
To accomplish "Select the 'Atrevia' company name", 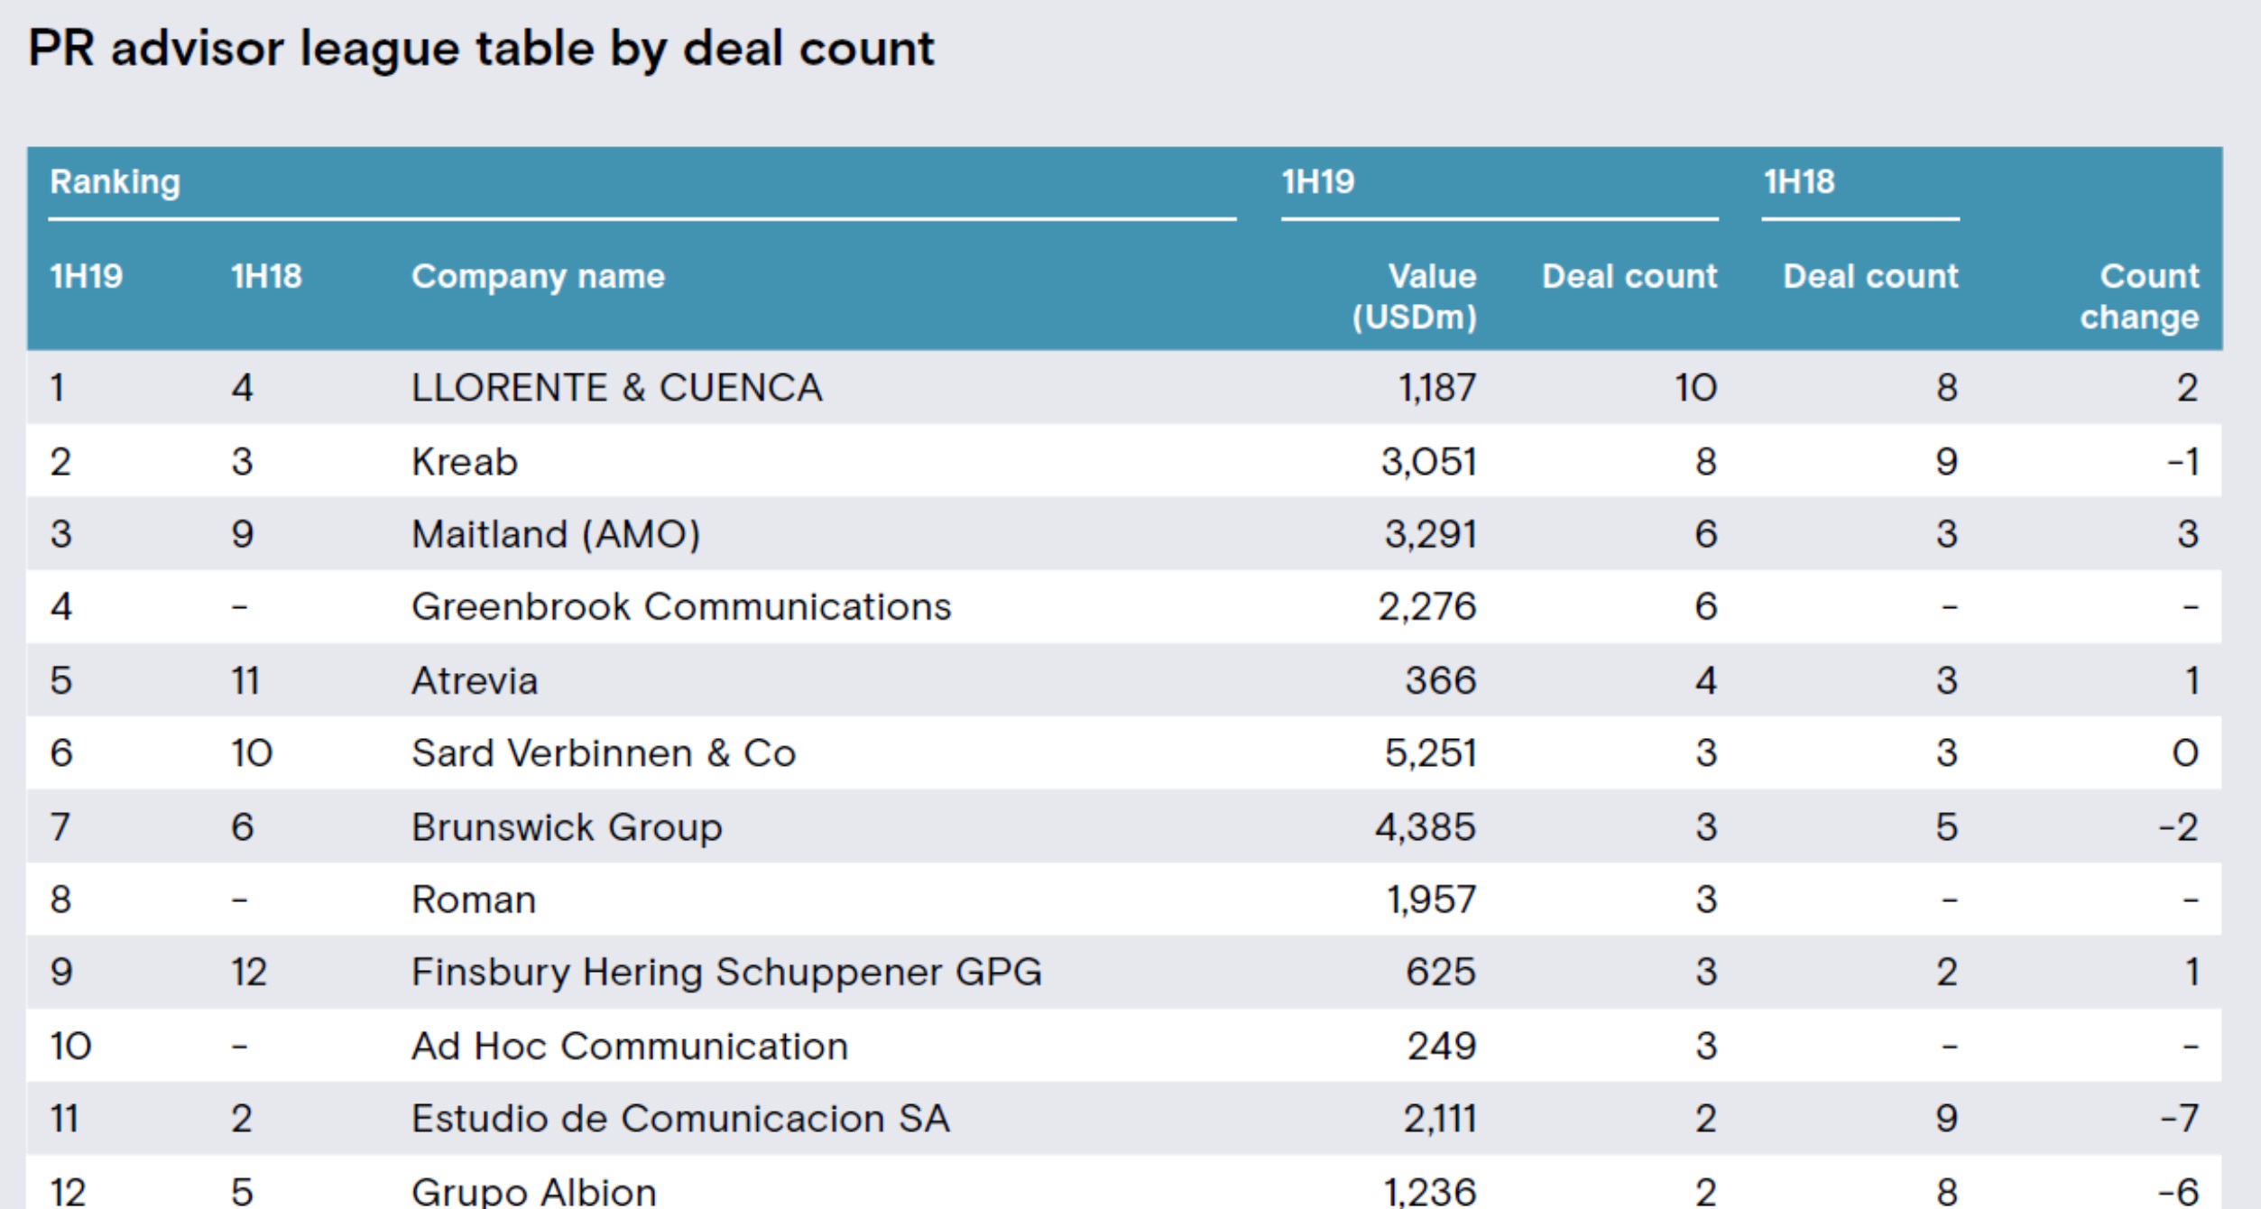I will [x=475, y=680].
